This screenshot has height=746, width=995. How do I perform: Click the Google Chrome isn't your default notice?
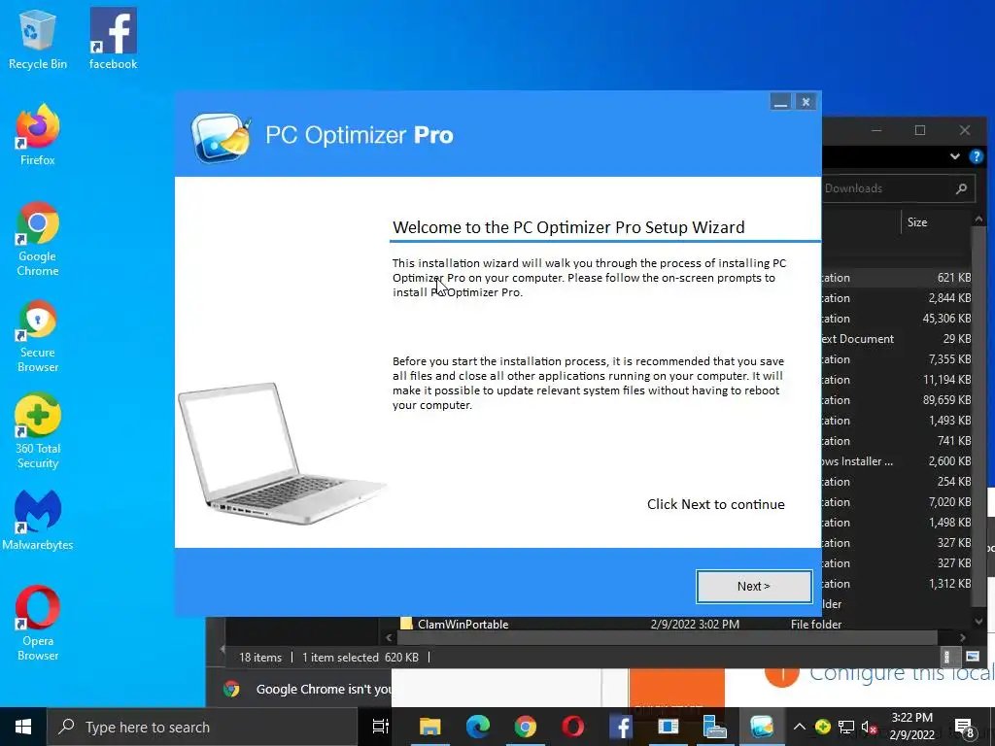click(x=324, y=689)
